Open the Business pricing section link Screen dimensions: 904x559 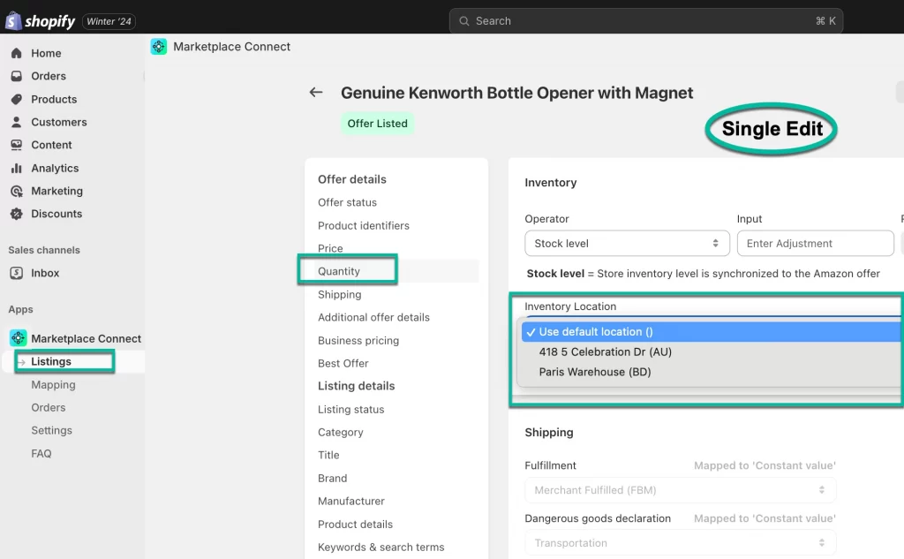[x=358, y=340]
